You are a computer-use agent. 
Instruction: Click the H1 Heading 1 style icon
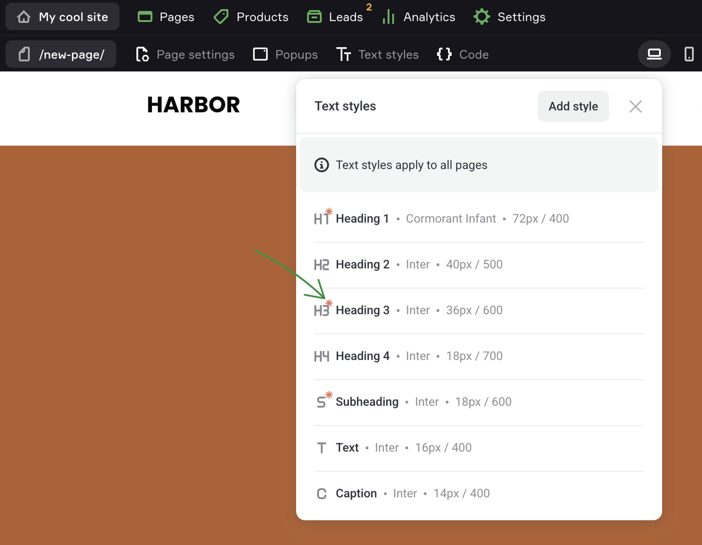point(322,219)
